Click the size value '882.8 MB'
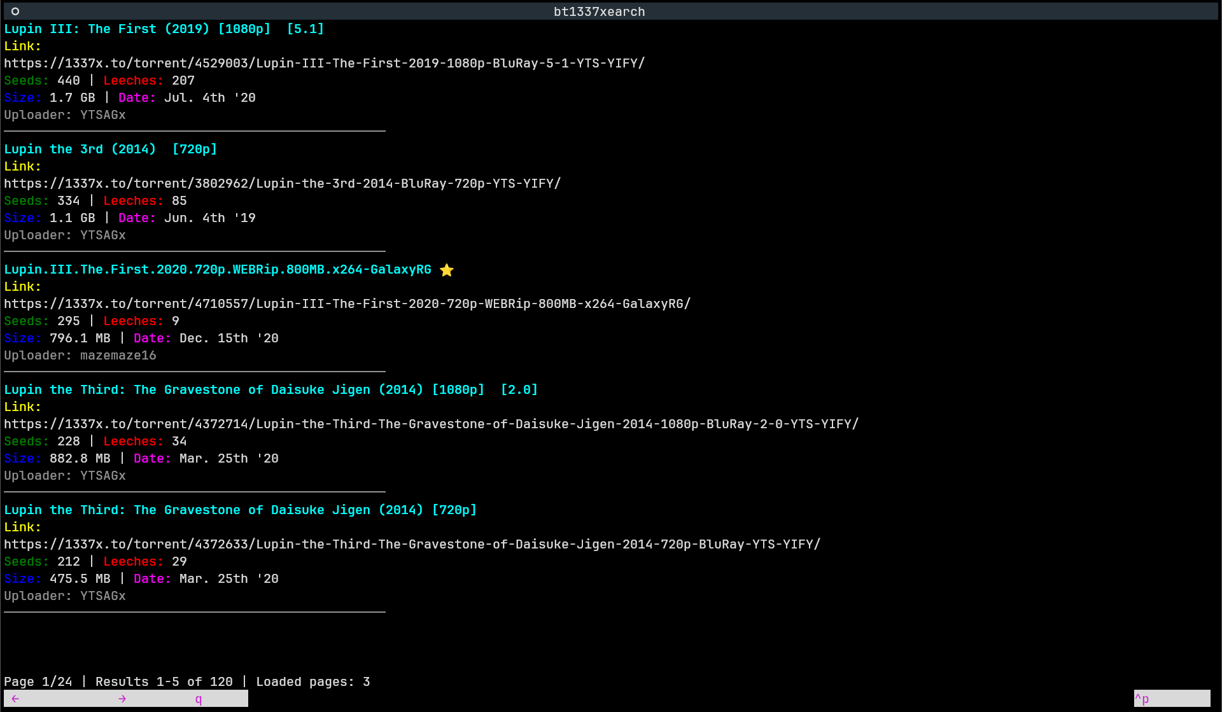Image resolution: width=1222 pixels, height=712 pixels. tap(80, 458)
